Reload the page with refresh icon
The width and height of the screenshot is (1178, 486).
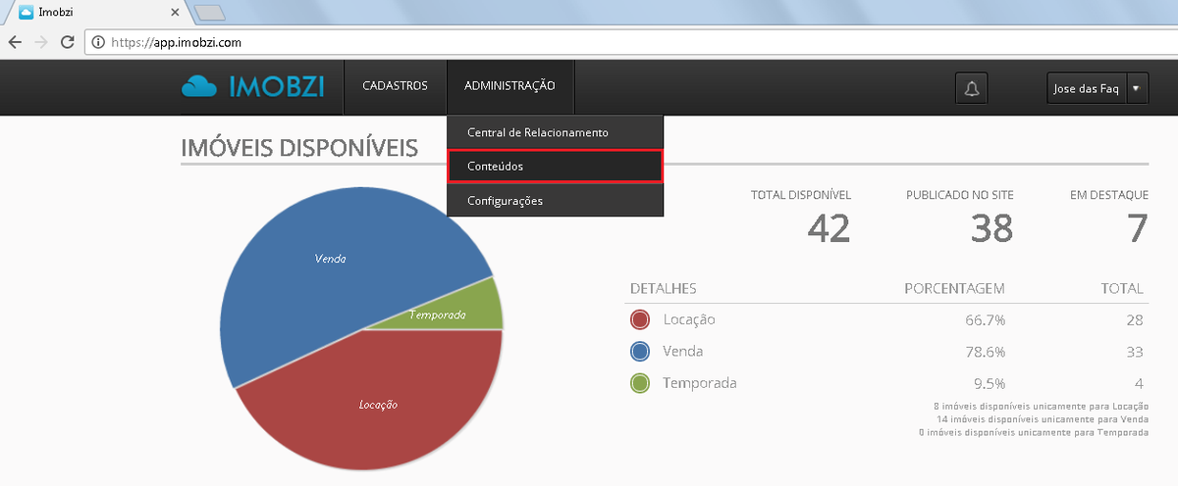point(68,42)
